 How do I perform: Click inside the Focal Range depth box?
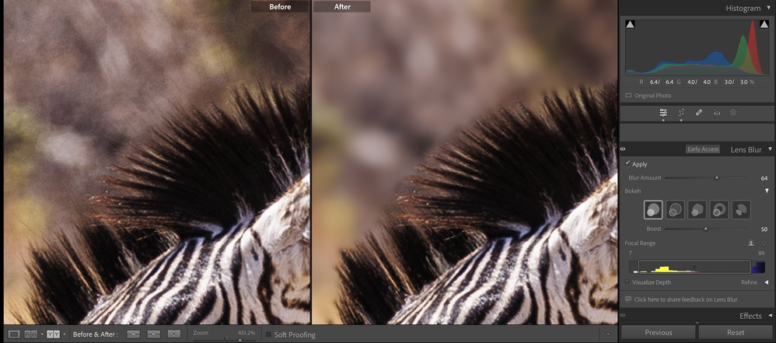coord(694,268)
